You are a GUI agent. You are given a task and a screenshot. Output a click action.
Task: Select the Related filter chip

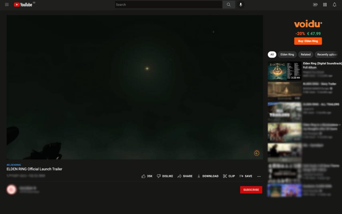tap(306, 55)
